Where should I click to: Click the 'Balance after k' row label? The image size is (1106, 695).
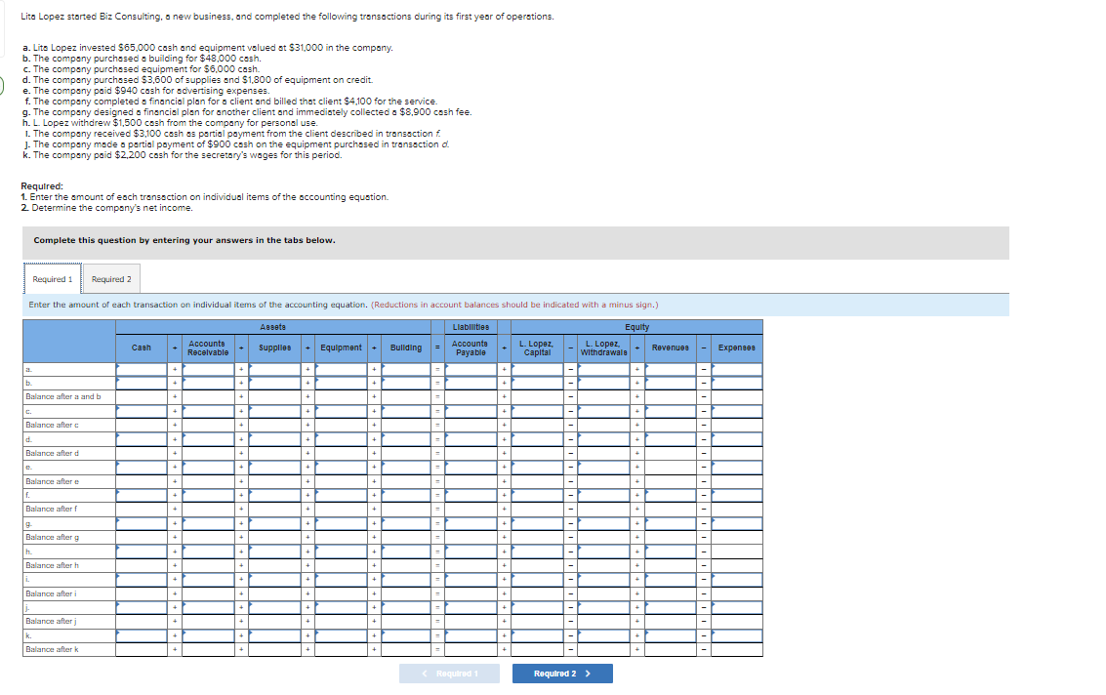point(52,650)
